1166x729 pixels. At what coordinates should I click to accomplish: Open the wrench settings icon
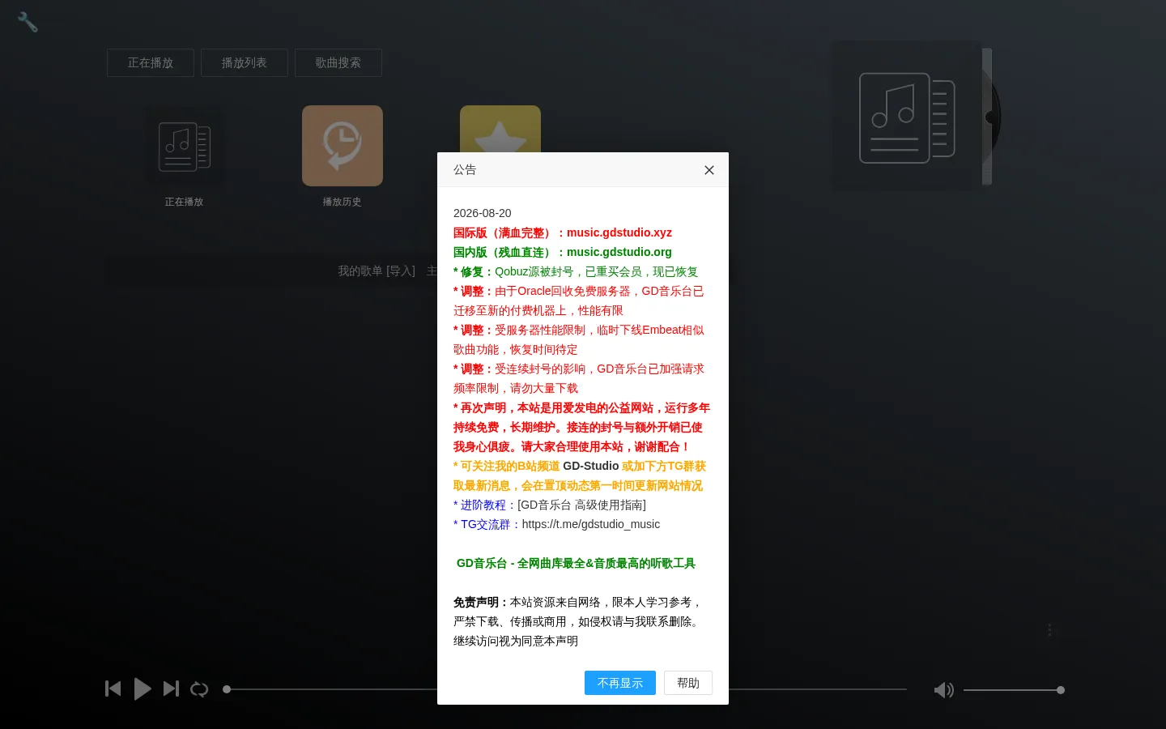(28, 22)
